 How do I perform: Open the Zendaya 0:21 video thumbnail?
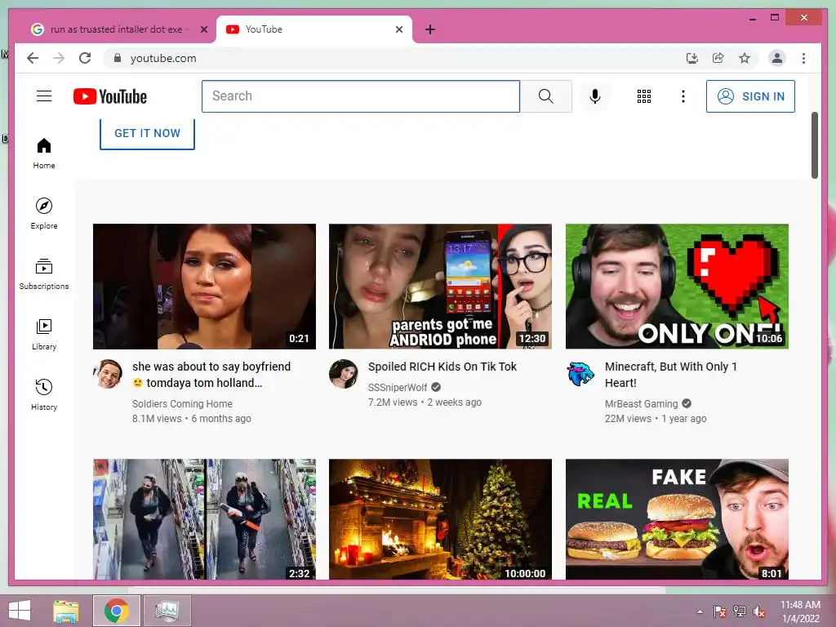click(x=204, y=287)
